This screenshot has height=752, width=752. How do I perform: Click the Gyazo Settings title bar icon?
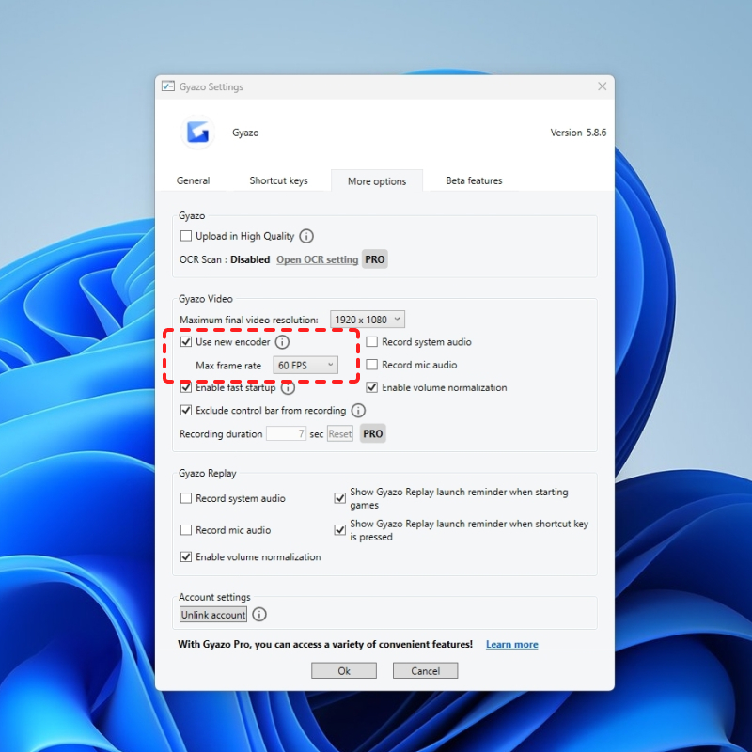168,86
